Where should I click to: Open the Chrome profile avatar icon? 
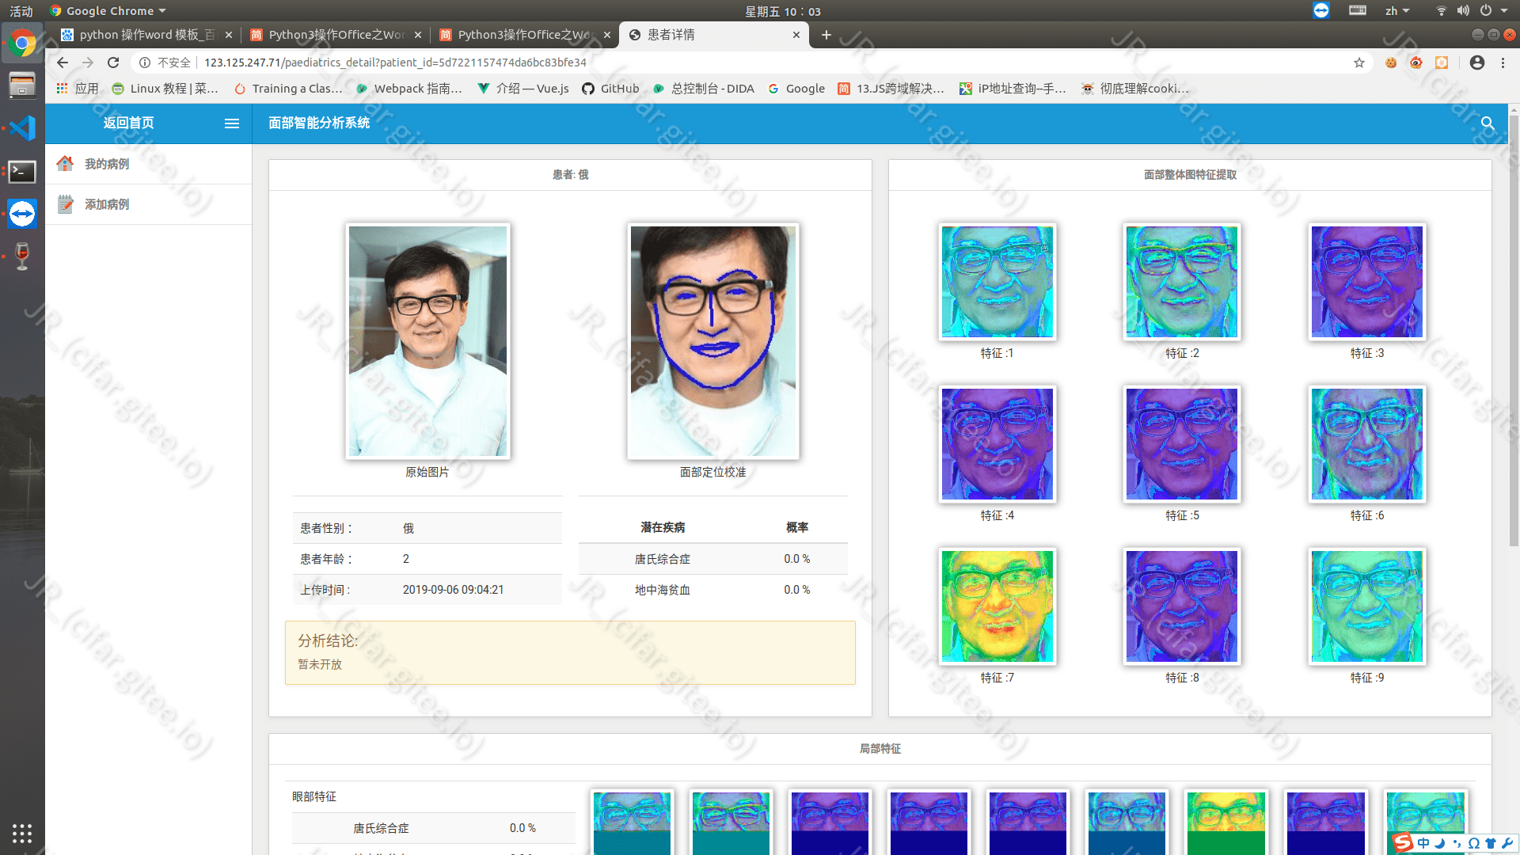tap(1476, 63)
